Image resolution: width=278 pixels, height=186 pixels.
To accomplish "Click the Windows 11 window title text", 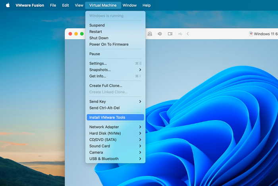I will (x=266, y=34).
